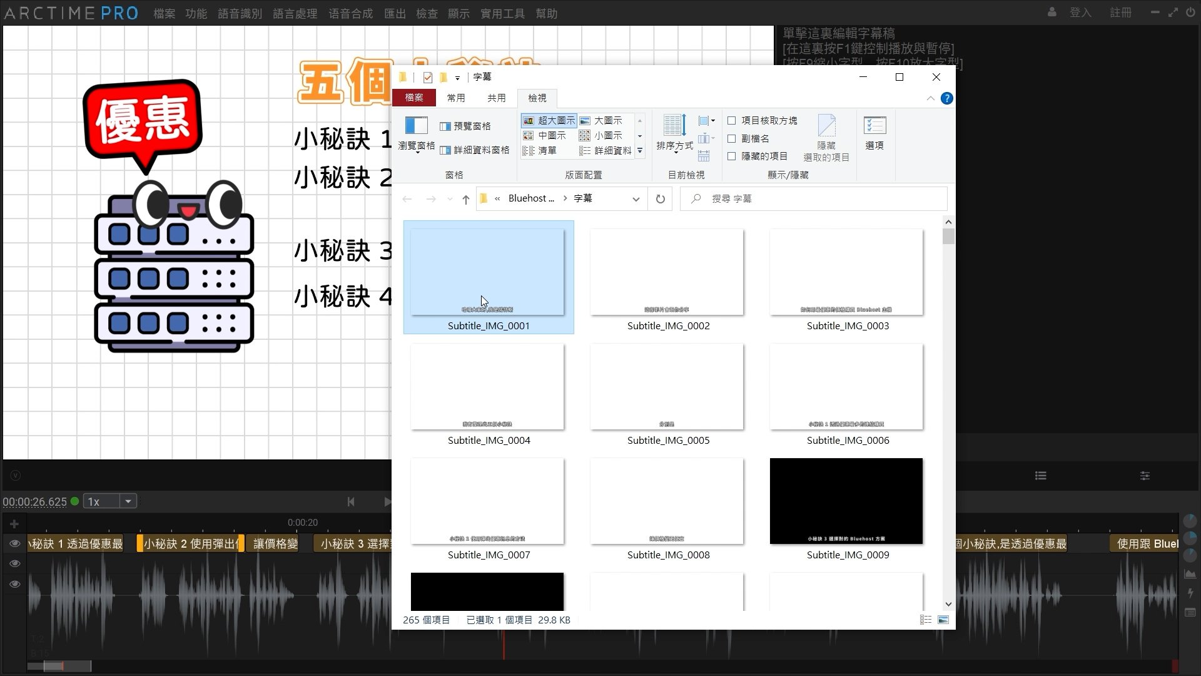Click 字幕 breadcrumb in address bar
The width and height of the screenshot is (1201, 676).
coord(582,198)
